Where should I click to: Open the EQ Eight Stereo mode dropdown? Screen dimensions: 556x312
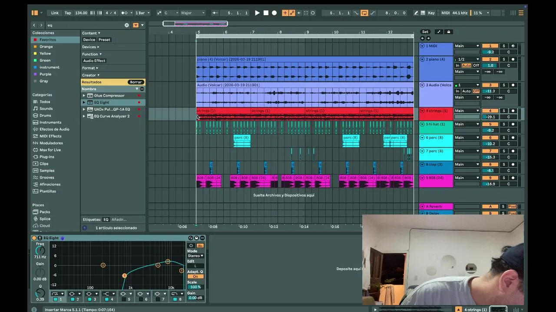195,256
